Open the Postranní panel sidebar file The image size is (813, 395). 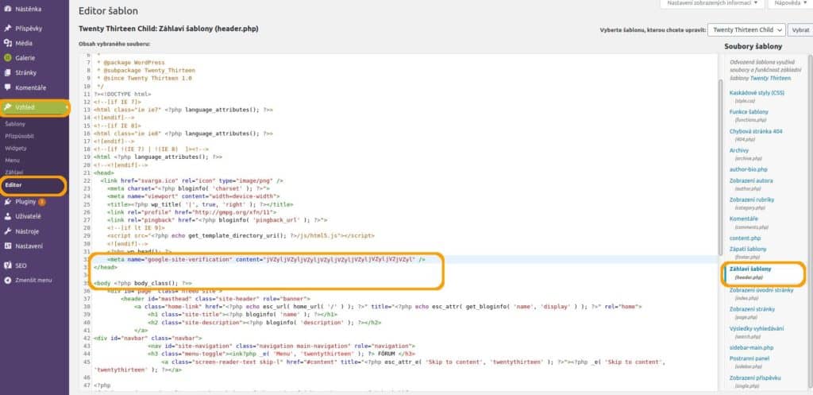coord(749,358)
